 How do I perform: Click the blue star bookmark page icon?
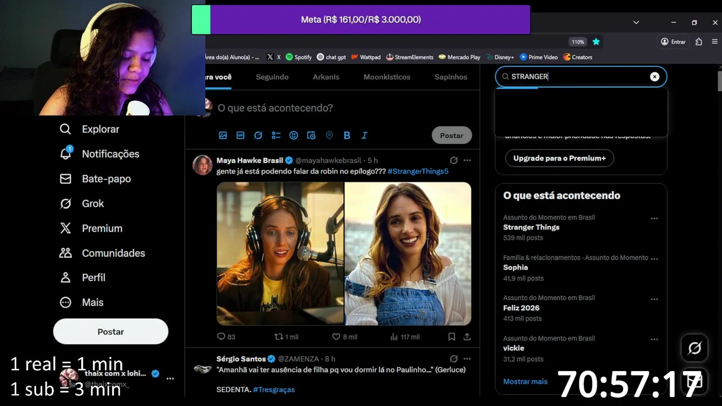point(596,42)
